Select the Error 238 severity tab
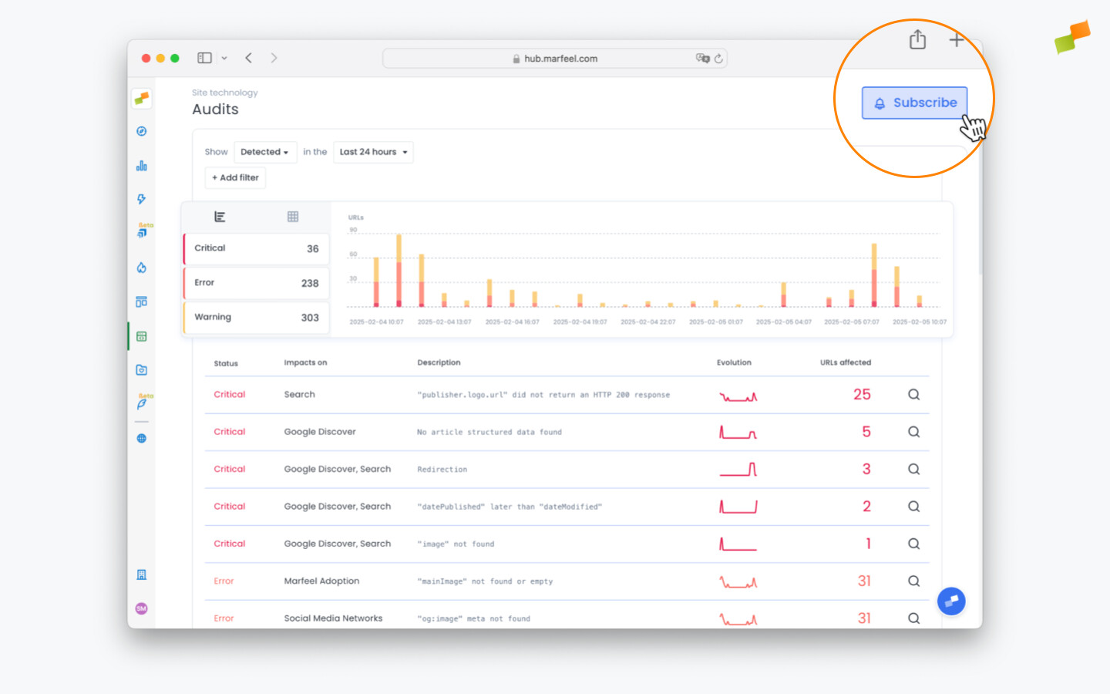The height and width of the screenshot is (694, 1110). [255, 283]
